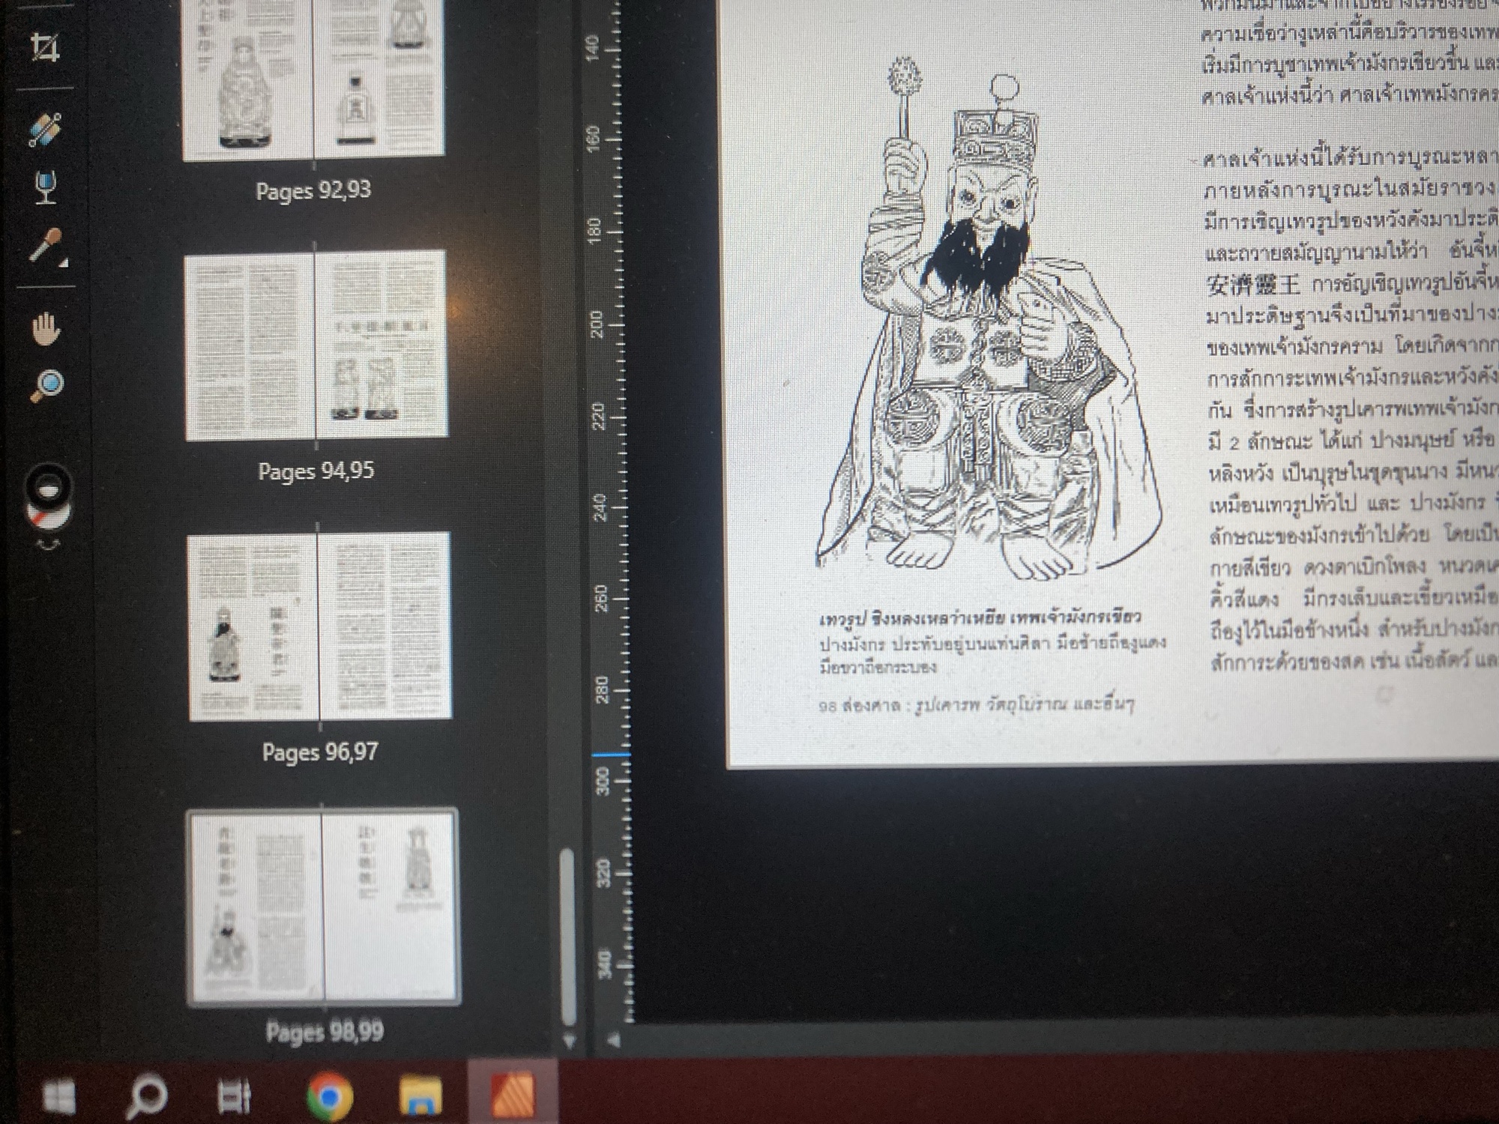Screen dimensions: 1499x1124
Task: Select the hand View tool
Action: pyautogui.click(x=46, y=328)
